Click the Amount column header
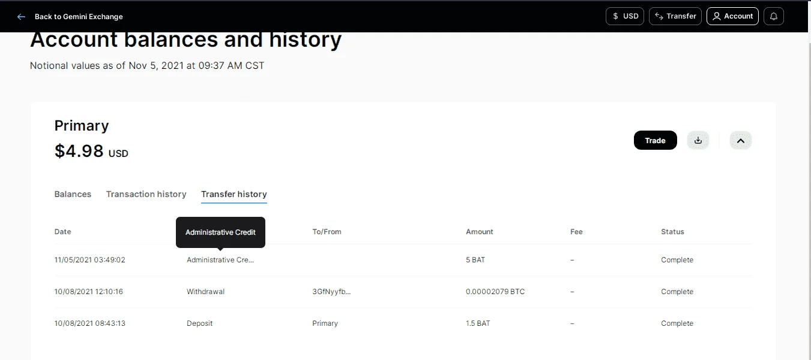 pyautogui.click(x=480, y=232)
